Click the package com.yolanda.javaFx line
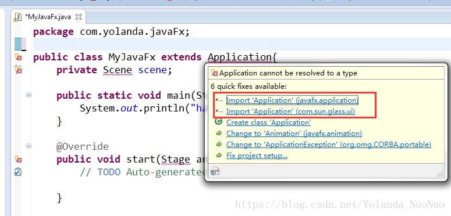Image resolution: width=451 pixels, height=216 pixels. pos(111,32)
